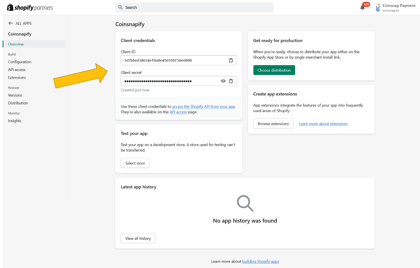Click the Client ID value field
Viewport: 420px width, 268px height.
coord(179,60)
